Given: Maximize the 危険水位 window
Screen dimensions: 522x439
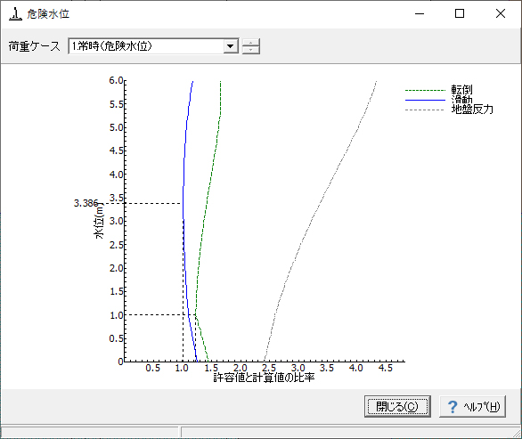Looking at the screenshot, I should click(x=460, y=13).
